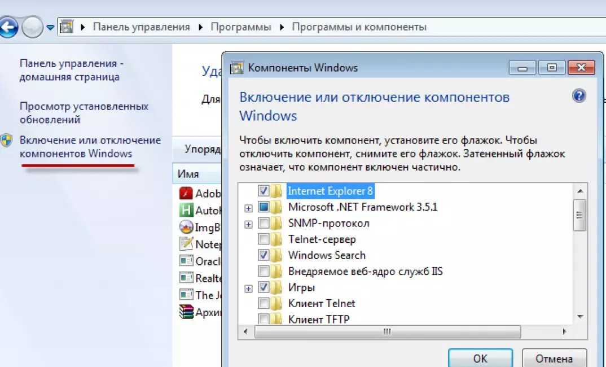Screen dimensions: 606x367
Task: Click the shield icon beside Windows components link
Action: coord(6,140)
